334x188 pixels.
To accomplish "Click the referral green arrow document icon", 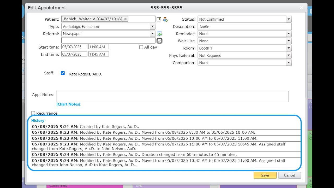I will pos(159,34).
